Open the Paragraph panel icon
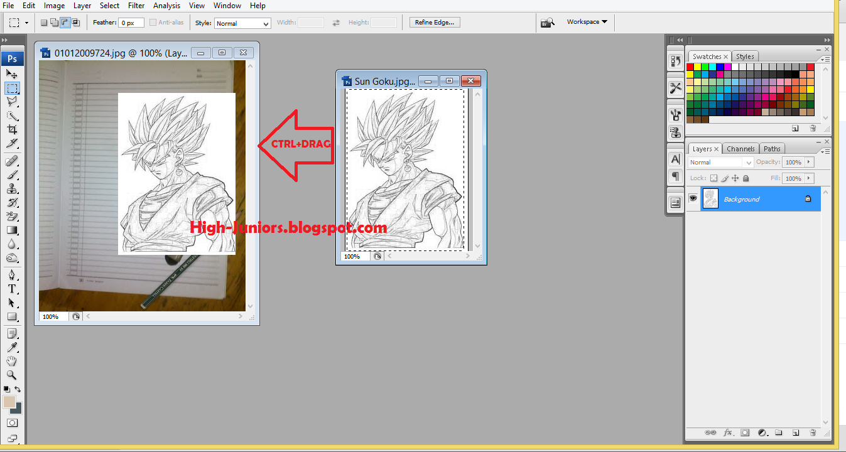The width and height of the screenshot is (846, 452). click(675, 175)
